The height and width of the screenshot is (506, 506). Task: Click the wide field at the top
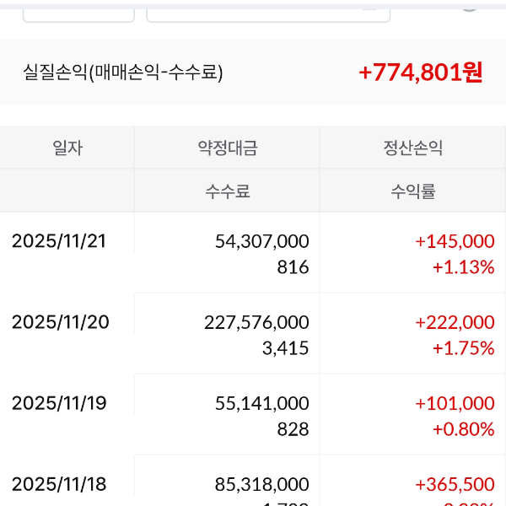coord(268,10)
